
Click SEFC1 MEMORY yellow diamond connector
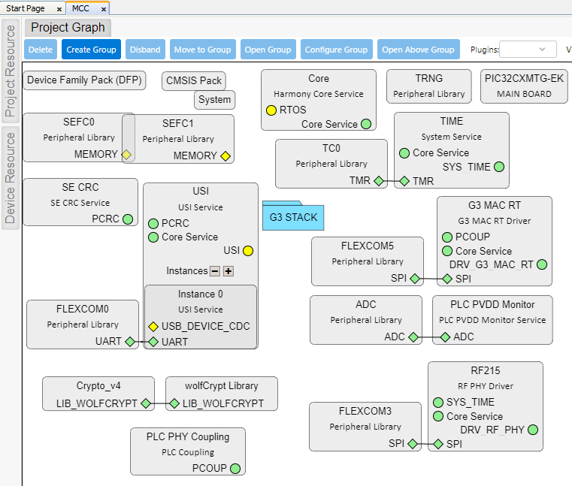(x=225, y=156)
